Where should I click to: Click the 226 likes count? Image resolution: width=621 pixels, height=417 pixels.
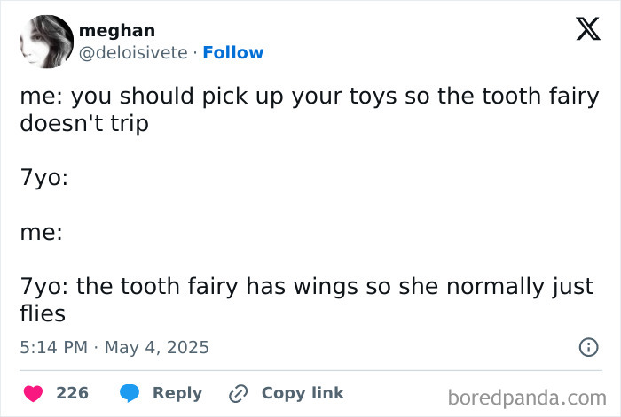click(73, 392)
